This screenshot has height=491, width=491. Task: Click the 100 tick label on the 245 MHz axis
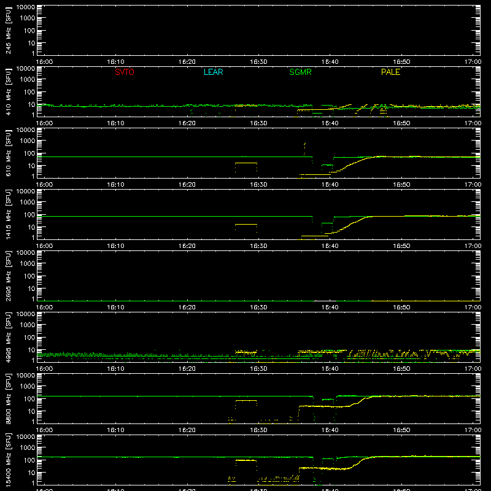pyautogui.click(x=29, y=31)
